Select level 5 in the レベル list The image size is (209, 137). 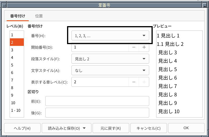[17, 65]
